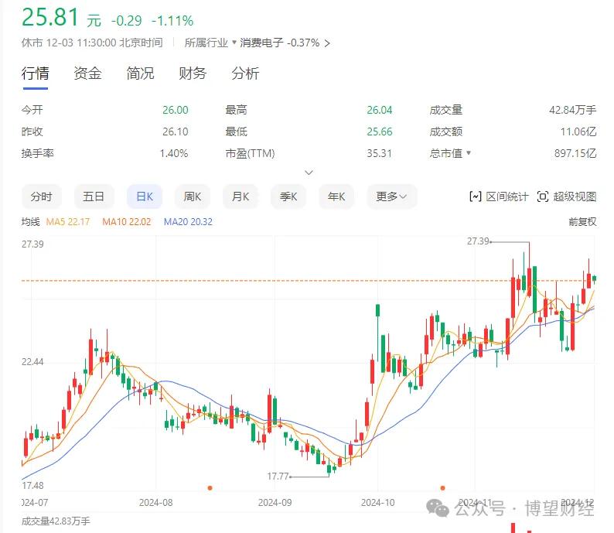Open the 财务 tab
This screenshot has width=614, height=533.
(x=193, y=73)
